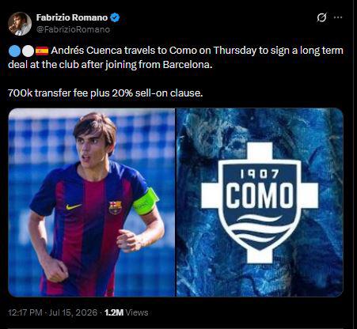Click the Nike logo on the jersey
357x329 pixels.
click(x=74, y=206)
